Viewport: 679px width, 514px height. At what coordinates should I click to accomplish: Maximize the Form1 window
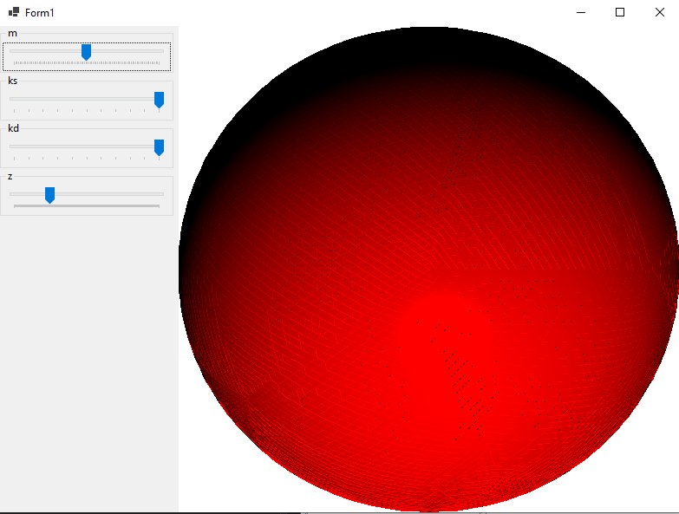(619, 12)
